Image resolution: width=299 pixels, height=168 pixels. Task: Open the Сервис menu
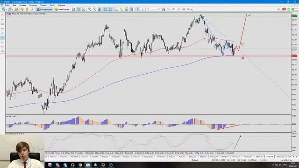tap(43, 5)
